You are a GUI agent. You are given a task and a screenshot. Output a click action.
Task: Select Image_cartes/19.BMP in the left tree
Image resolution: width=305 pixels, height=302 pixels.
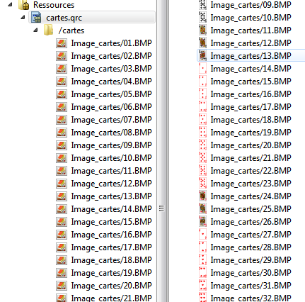click(x=111, y=273)
